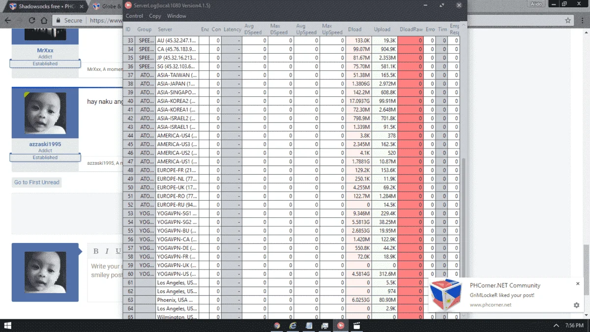Select the EUROPE-RU server row
The image size is (590, 332).
[291, 205]
